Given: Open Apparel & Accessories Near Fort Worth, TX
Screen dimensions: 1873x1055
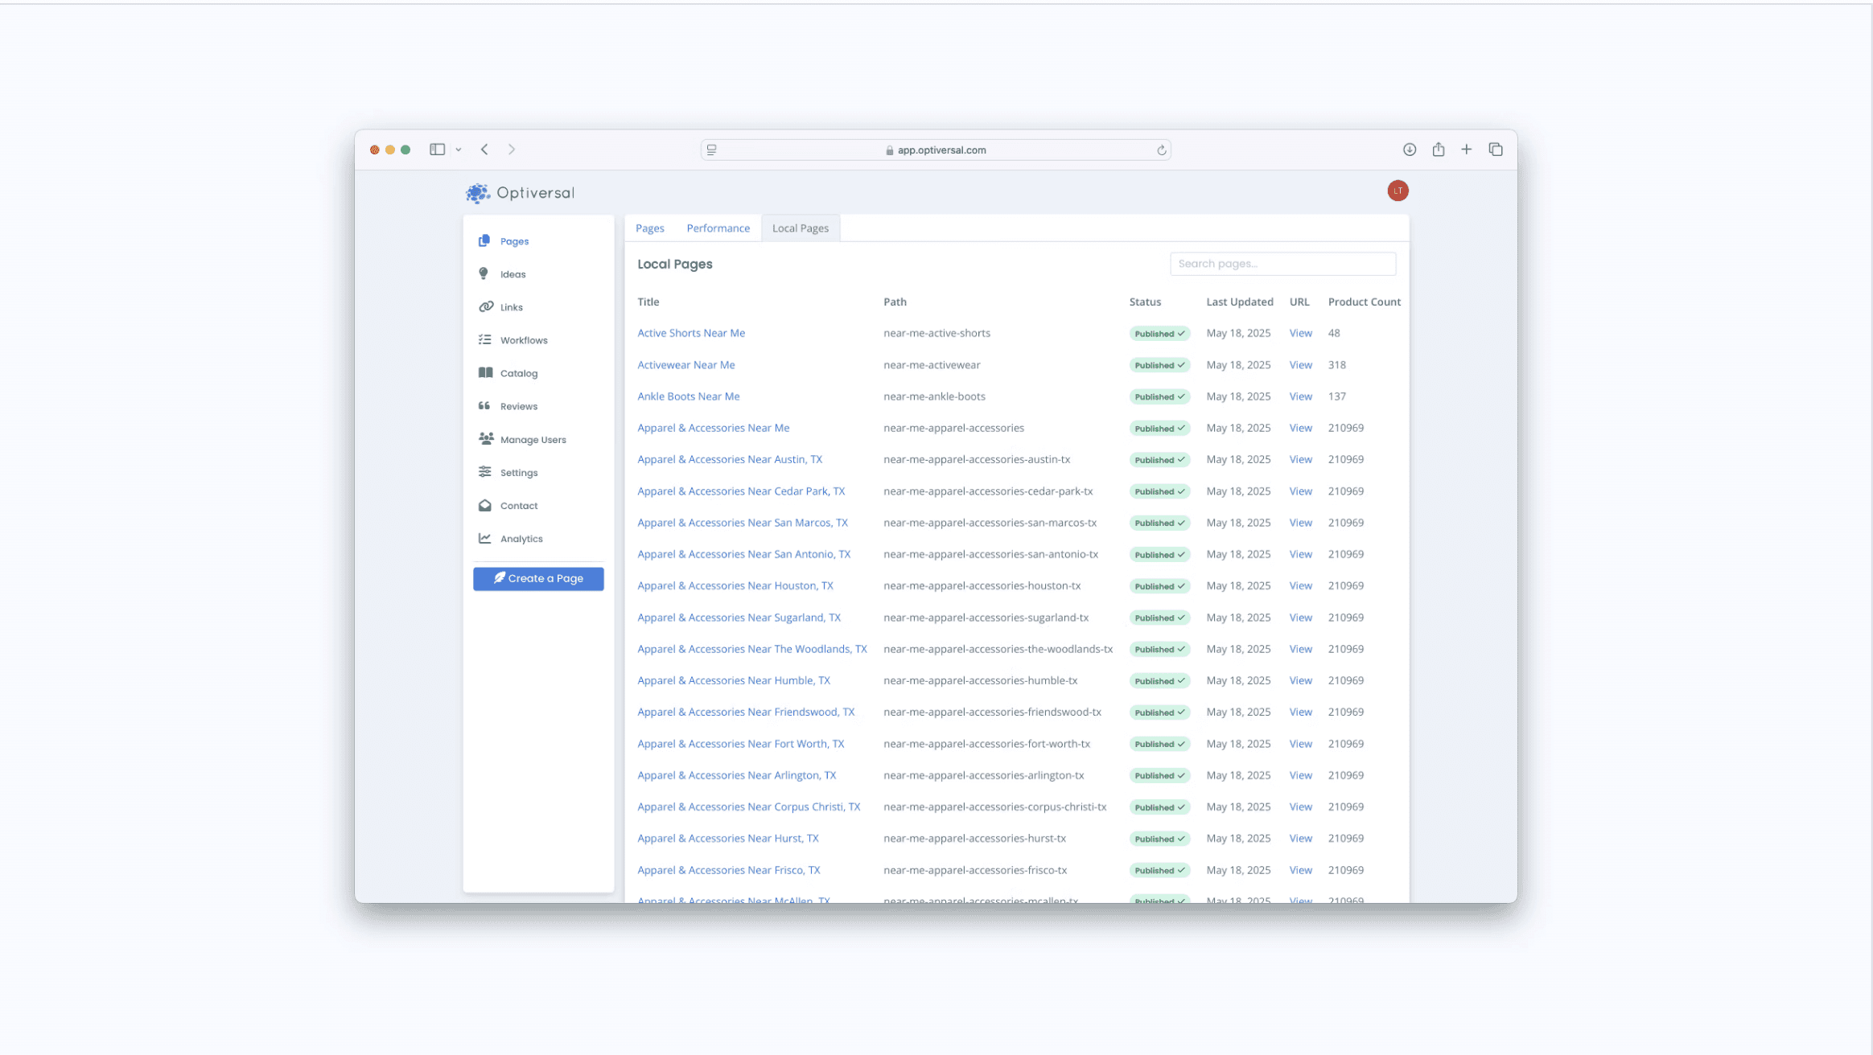Looking at the screenshot, I should pos(741,744).
